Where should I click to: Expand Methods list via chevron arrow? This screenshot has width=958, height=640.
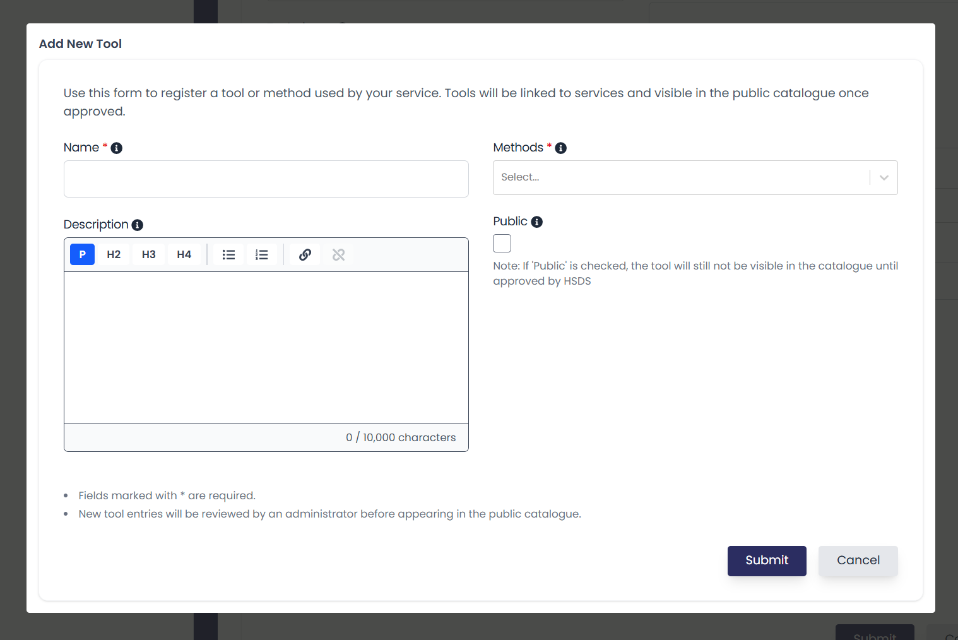[884, 177]
